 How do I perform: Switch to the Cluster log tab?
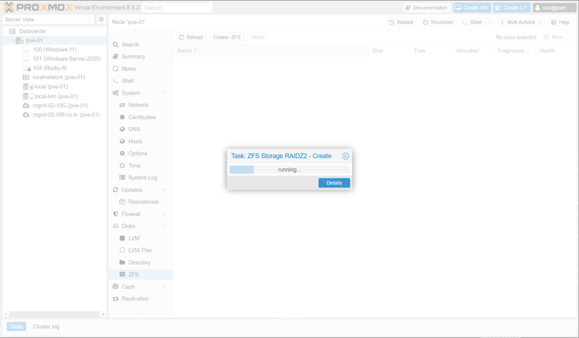(46, 327)
